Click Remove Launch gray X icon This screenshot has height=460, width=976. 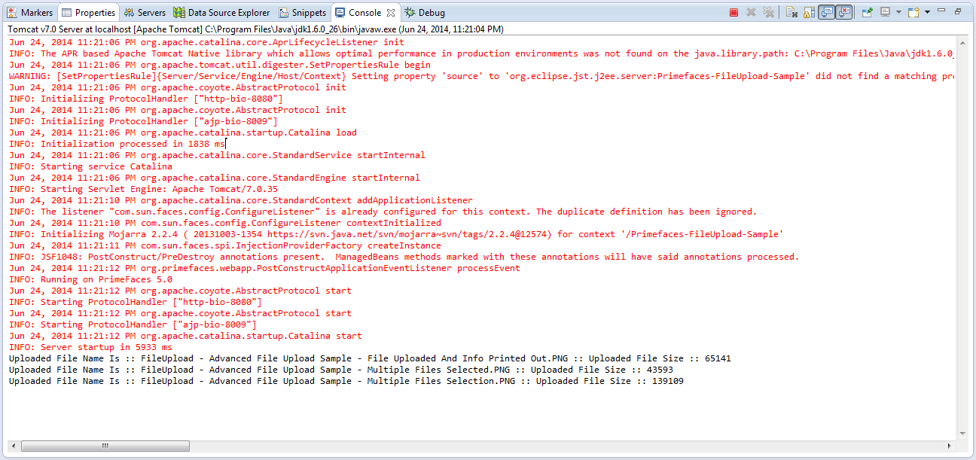tap(751, 12)
